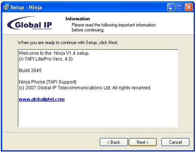Screen dimensions: 196x153
Task: Go back with the < Back button
Action: [x=114, y=142]
